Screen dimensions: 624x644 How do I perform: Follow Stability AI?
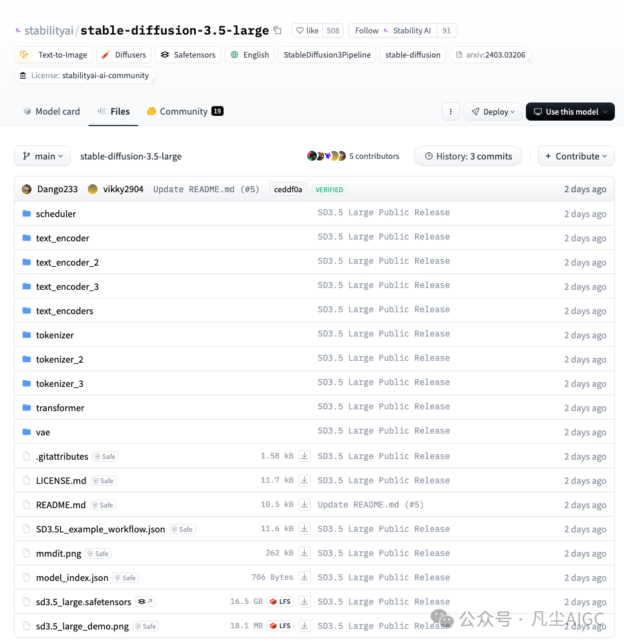pos(393,30)
